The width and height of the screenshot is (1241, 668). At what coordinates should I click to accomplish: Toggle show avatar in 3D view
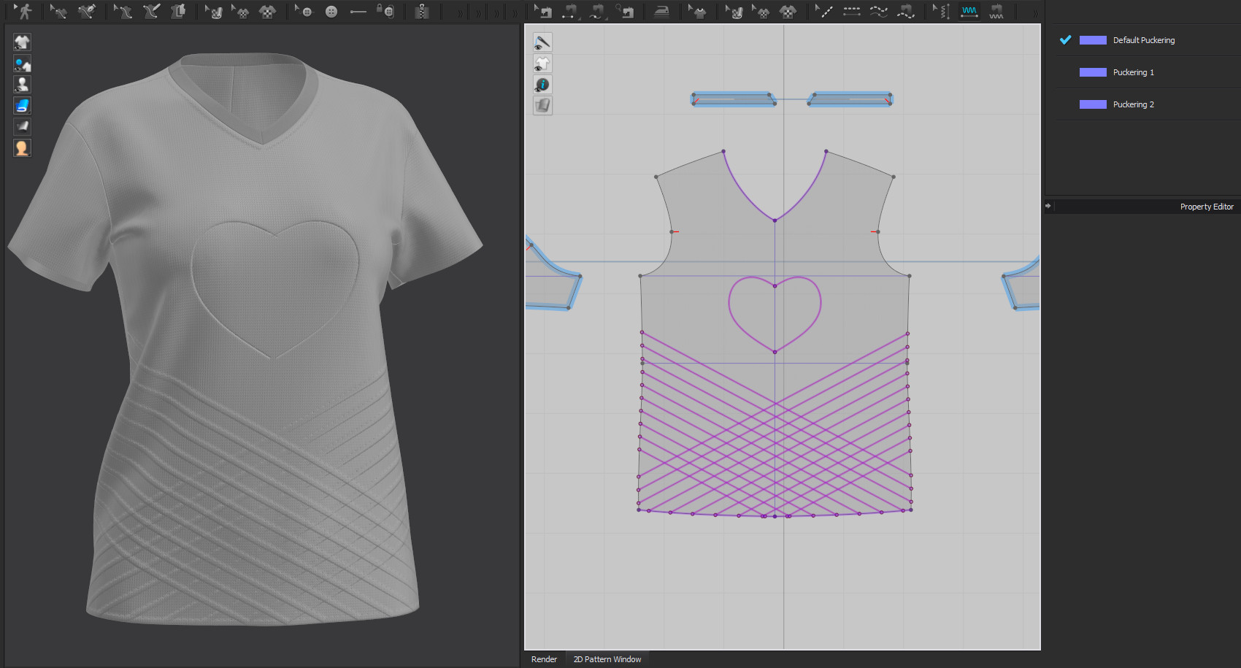[x=22, y=85]
